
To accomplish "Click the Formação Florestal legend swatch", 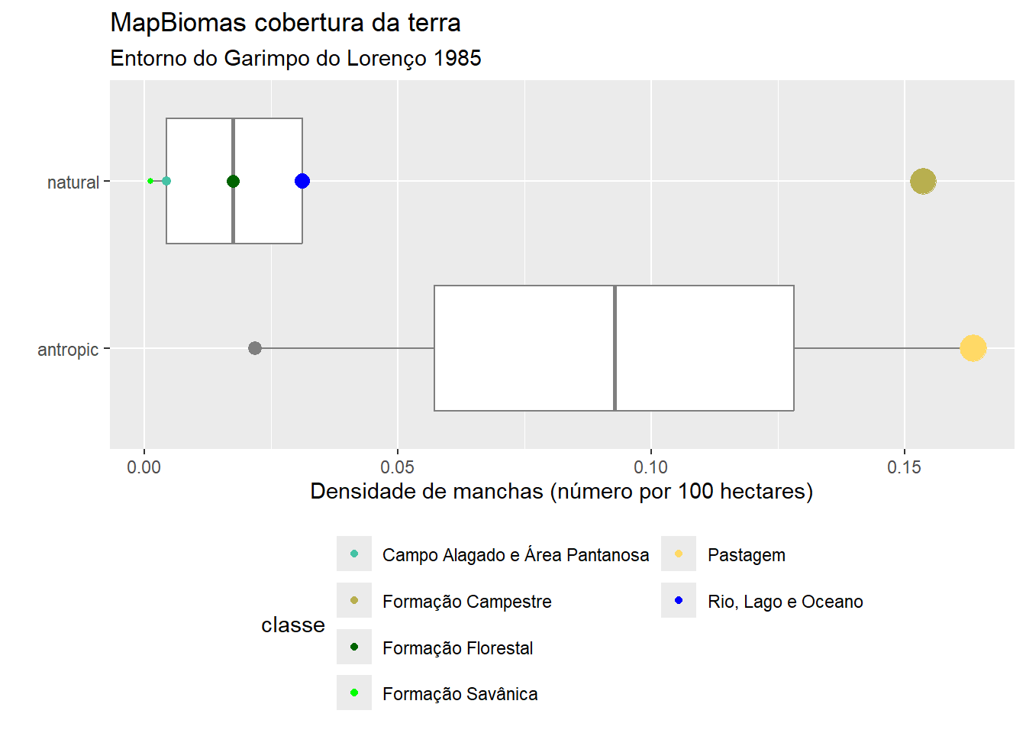I will click(354, 647).
